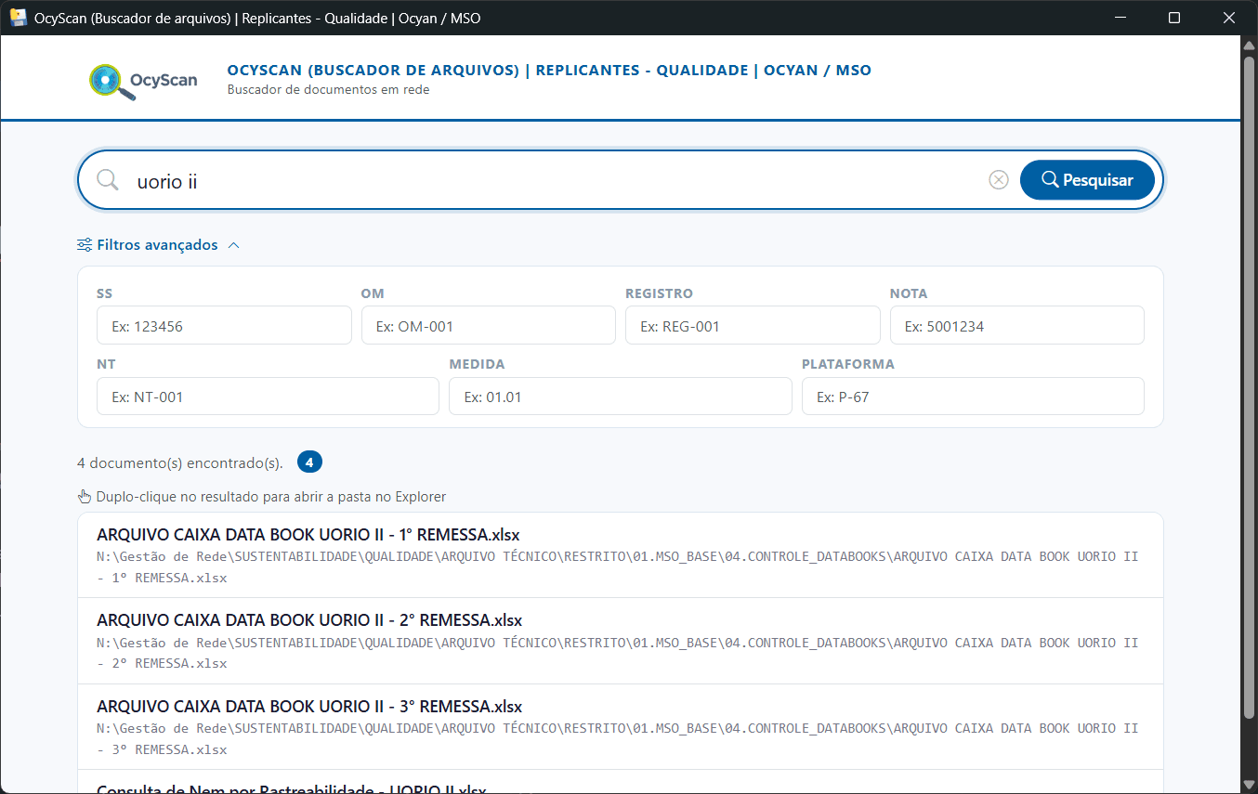Place cursor in the MEDIDA filter box

tap(620, 396)
